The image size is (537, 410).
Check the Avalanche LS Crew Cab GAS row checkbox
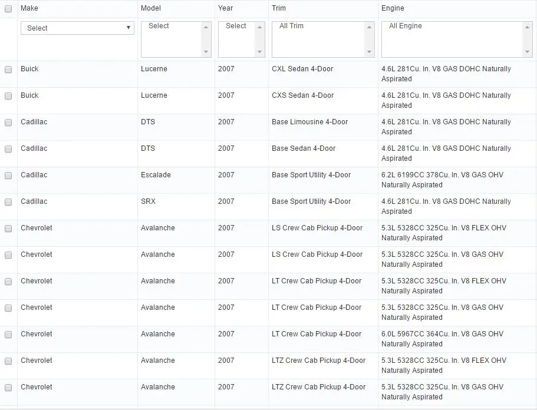click(8, 255)
